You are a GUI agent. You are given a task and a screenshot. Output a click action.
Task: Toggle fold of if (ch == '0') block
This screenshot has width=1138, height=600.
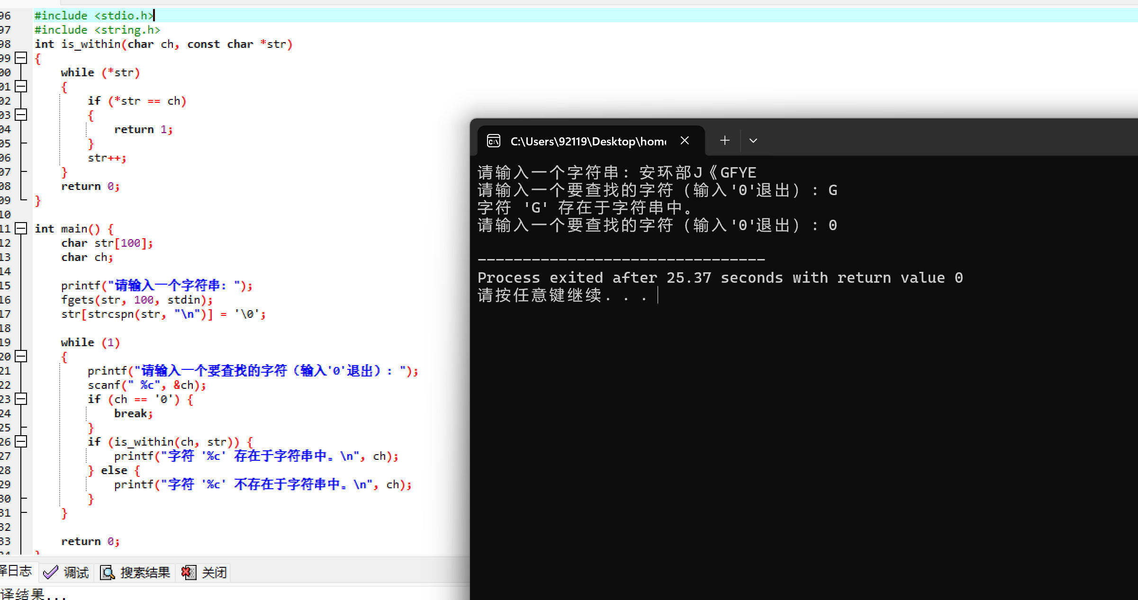pos(21,399)
